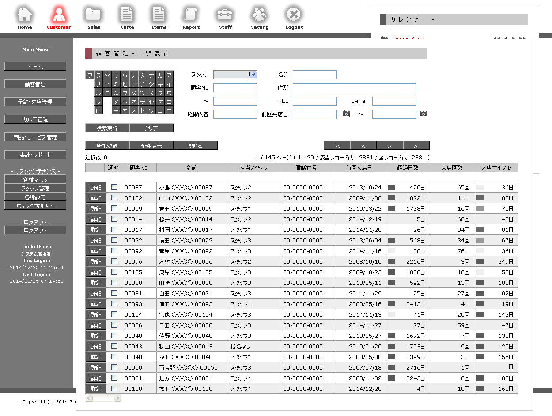
Task: Select 顧客管理 in Main Menu
Action: point(35,84)
